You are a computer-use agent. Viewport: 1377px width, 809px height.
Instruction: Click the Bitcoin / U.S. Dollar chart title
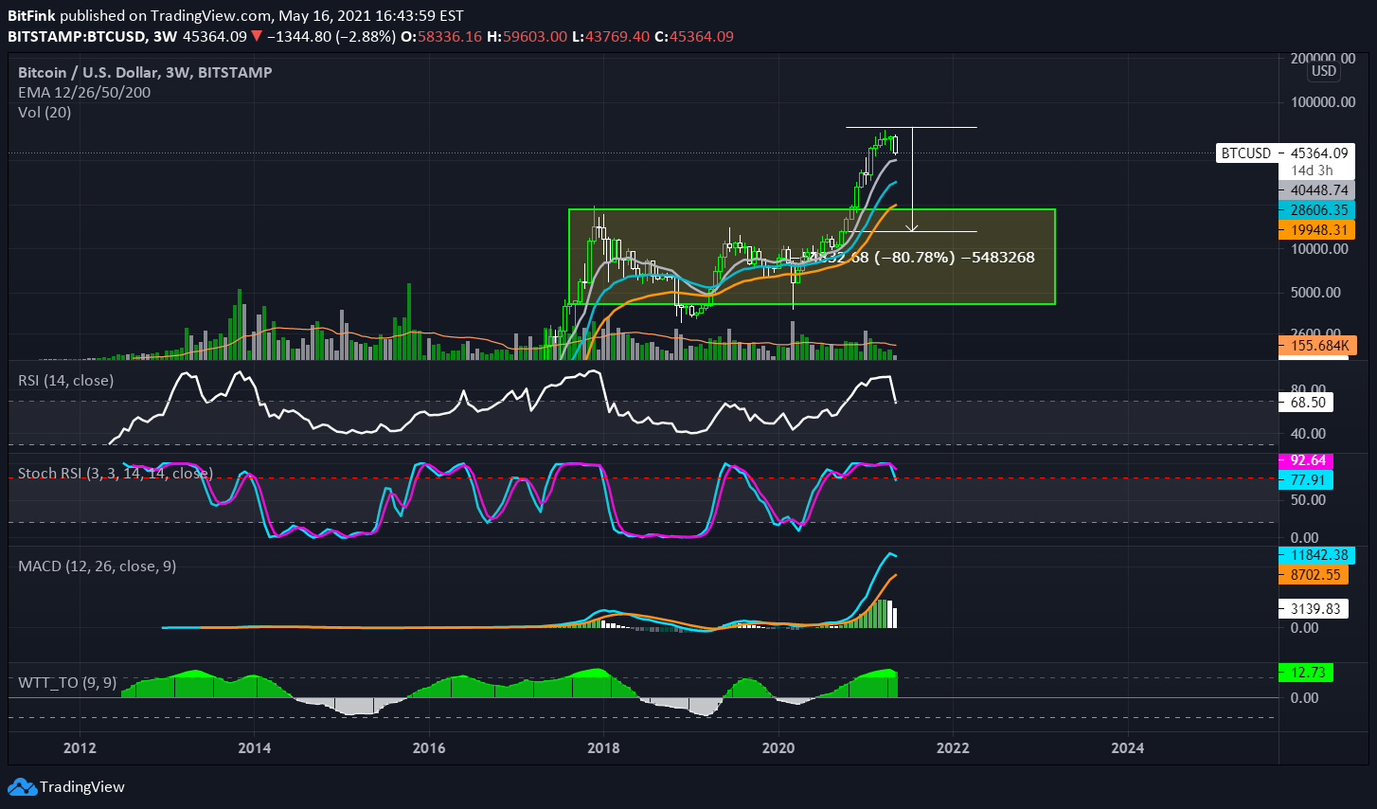click(x=95, y=72)
